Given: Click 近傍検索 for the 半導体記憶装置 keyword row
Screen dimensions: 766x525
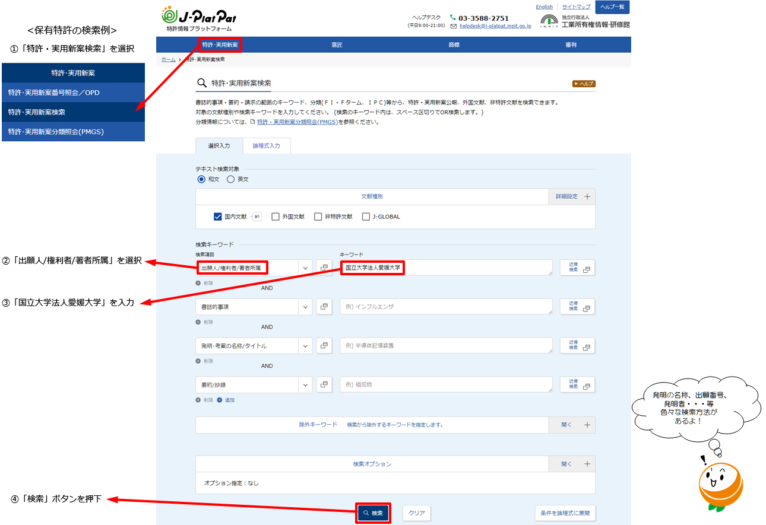Looking at the screenshot, I should pyautogui.click(x=577, y=346).
